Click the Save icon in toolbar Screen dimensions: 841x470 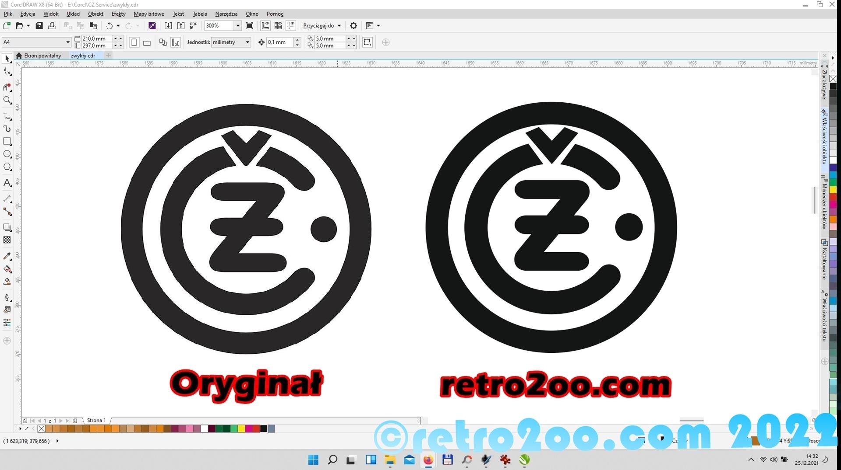click(39, 26)
